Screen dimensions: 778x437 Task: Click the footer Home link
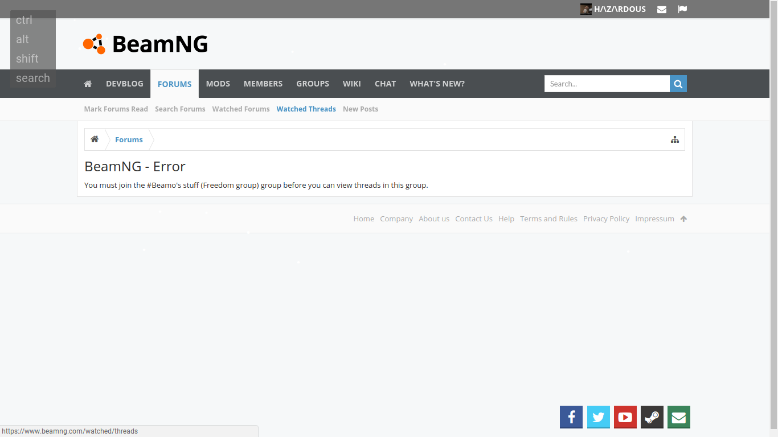pyautogui.click(x=364, y=218)
